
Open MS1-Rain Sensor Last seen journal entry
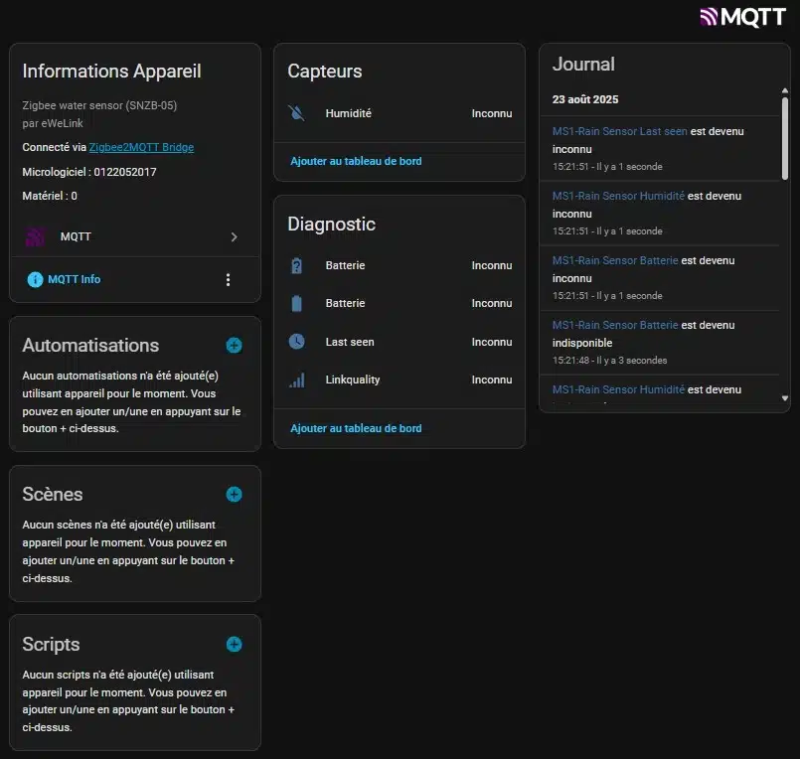[x=620, y=131]
